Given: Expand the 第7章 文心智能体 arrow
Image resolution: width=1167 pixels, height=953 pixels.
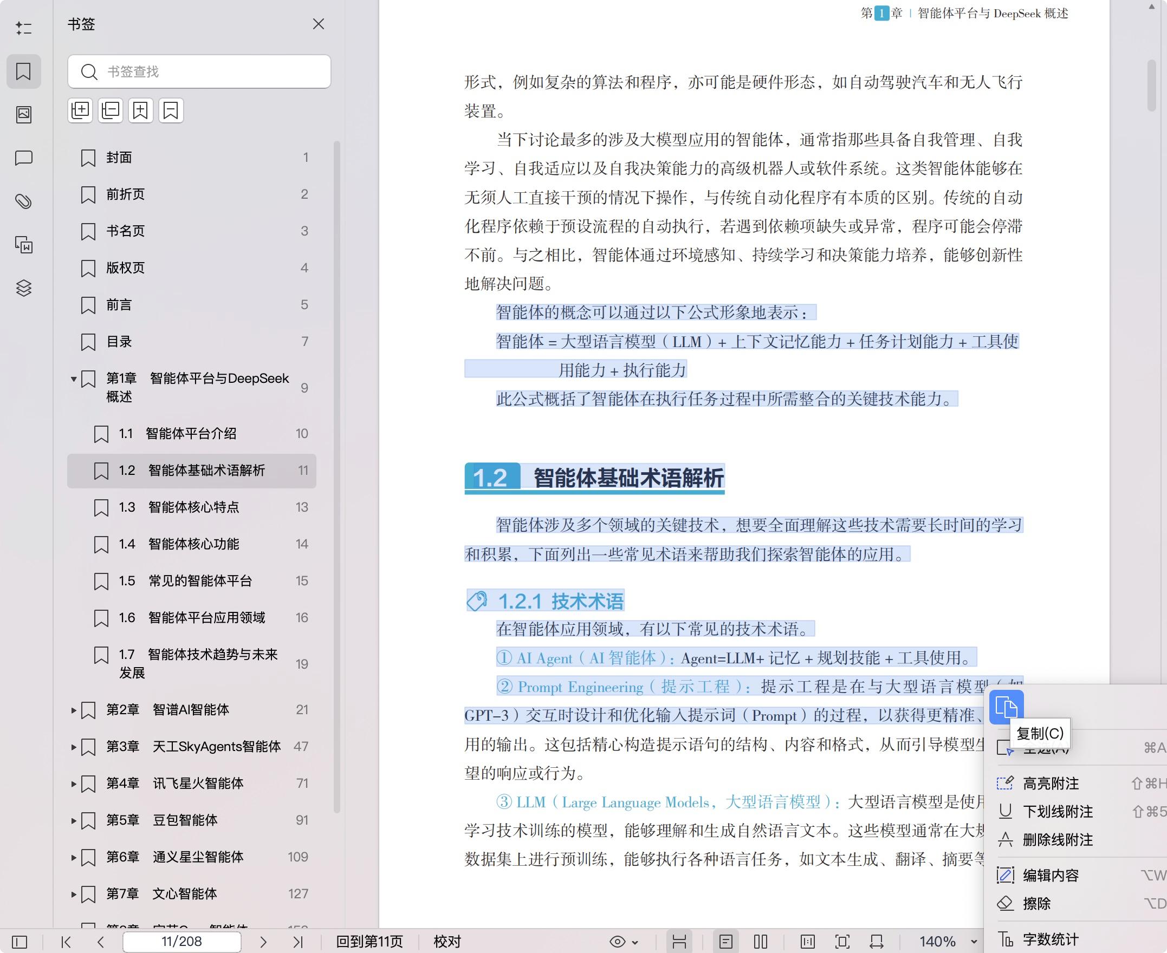Looking at the screenshot, I should [74, 894].
